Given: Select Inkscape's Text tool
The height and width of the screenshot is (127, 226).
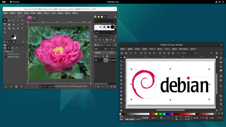Looking at the screenshot, I should click(121, 95).
